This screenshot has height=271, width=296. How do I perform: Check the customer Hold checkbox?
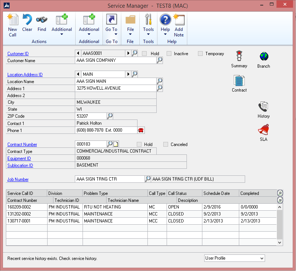click(144, 54)
